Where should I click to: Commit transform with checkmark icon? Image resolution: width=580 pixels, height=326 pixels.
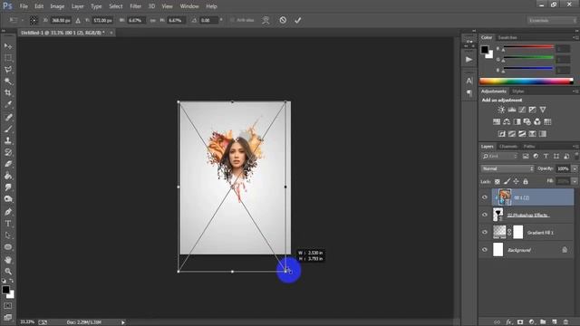(298, 20)
